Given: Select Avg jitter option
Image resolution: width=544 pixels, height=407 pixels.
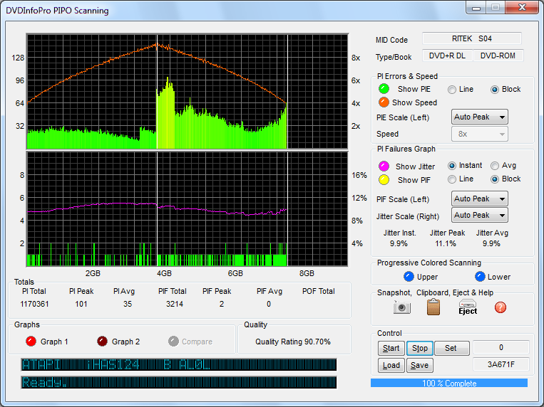Looking at the screenshot, I should coord(495,166).
